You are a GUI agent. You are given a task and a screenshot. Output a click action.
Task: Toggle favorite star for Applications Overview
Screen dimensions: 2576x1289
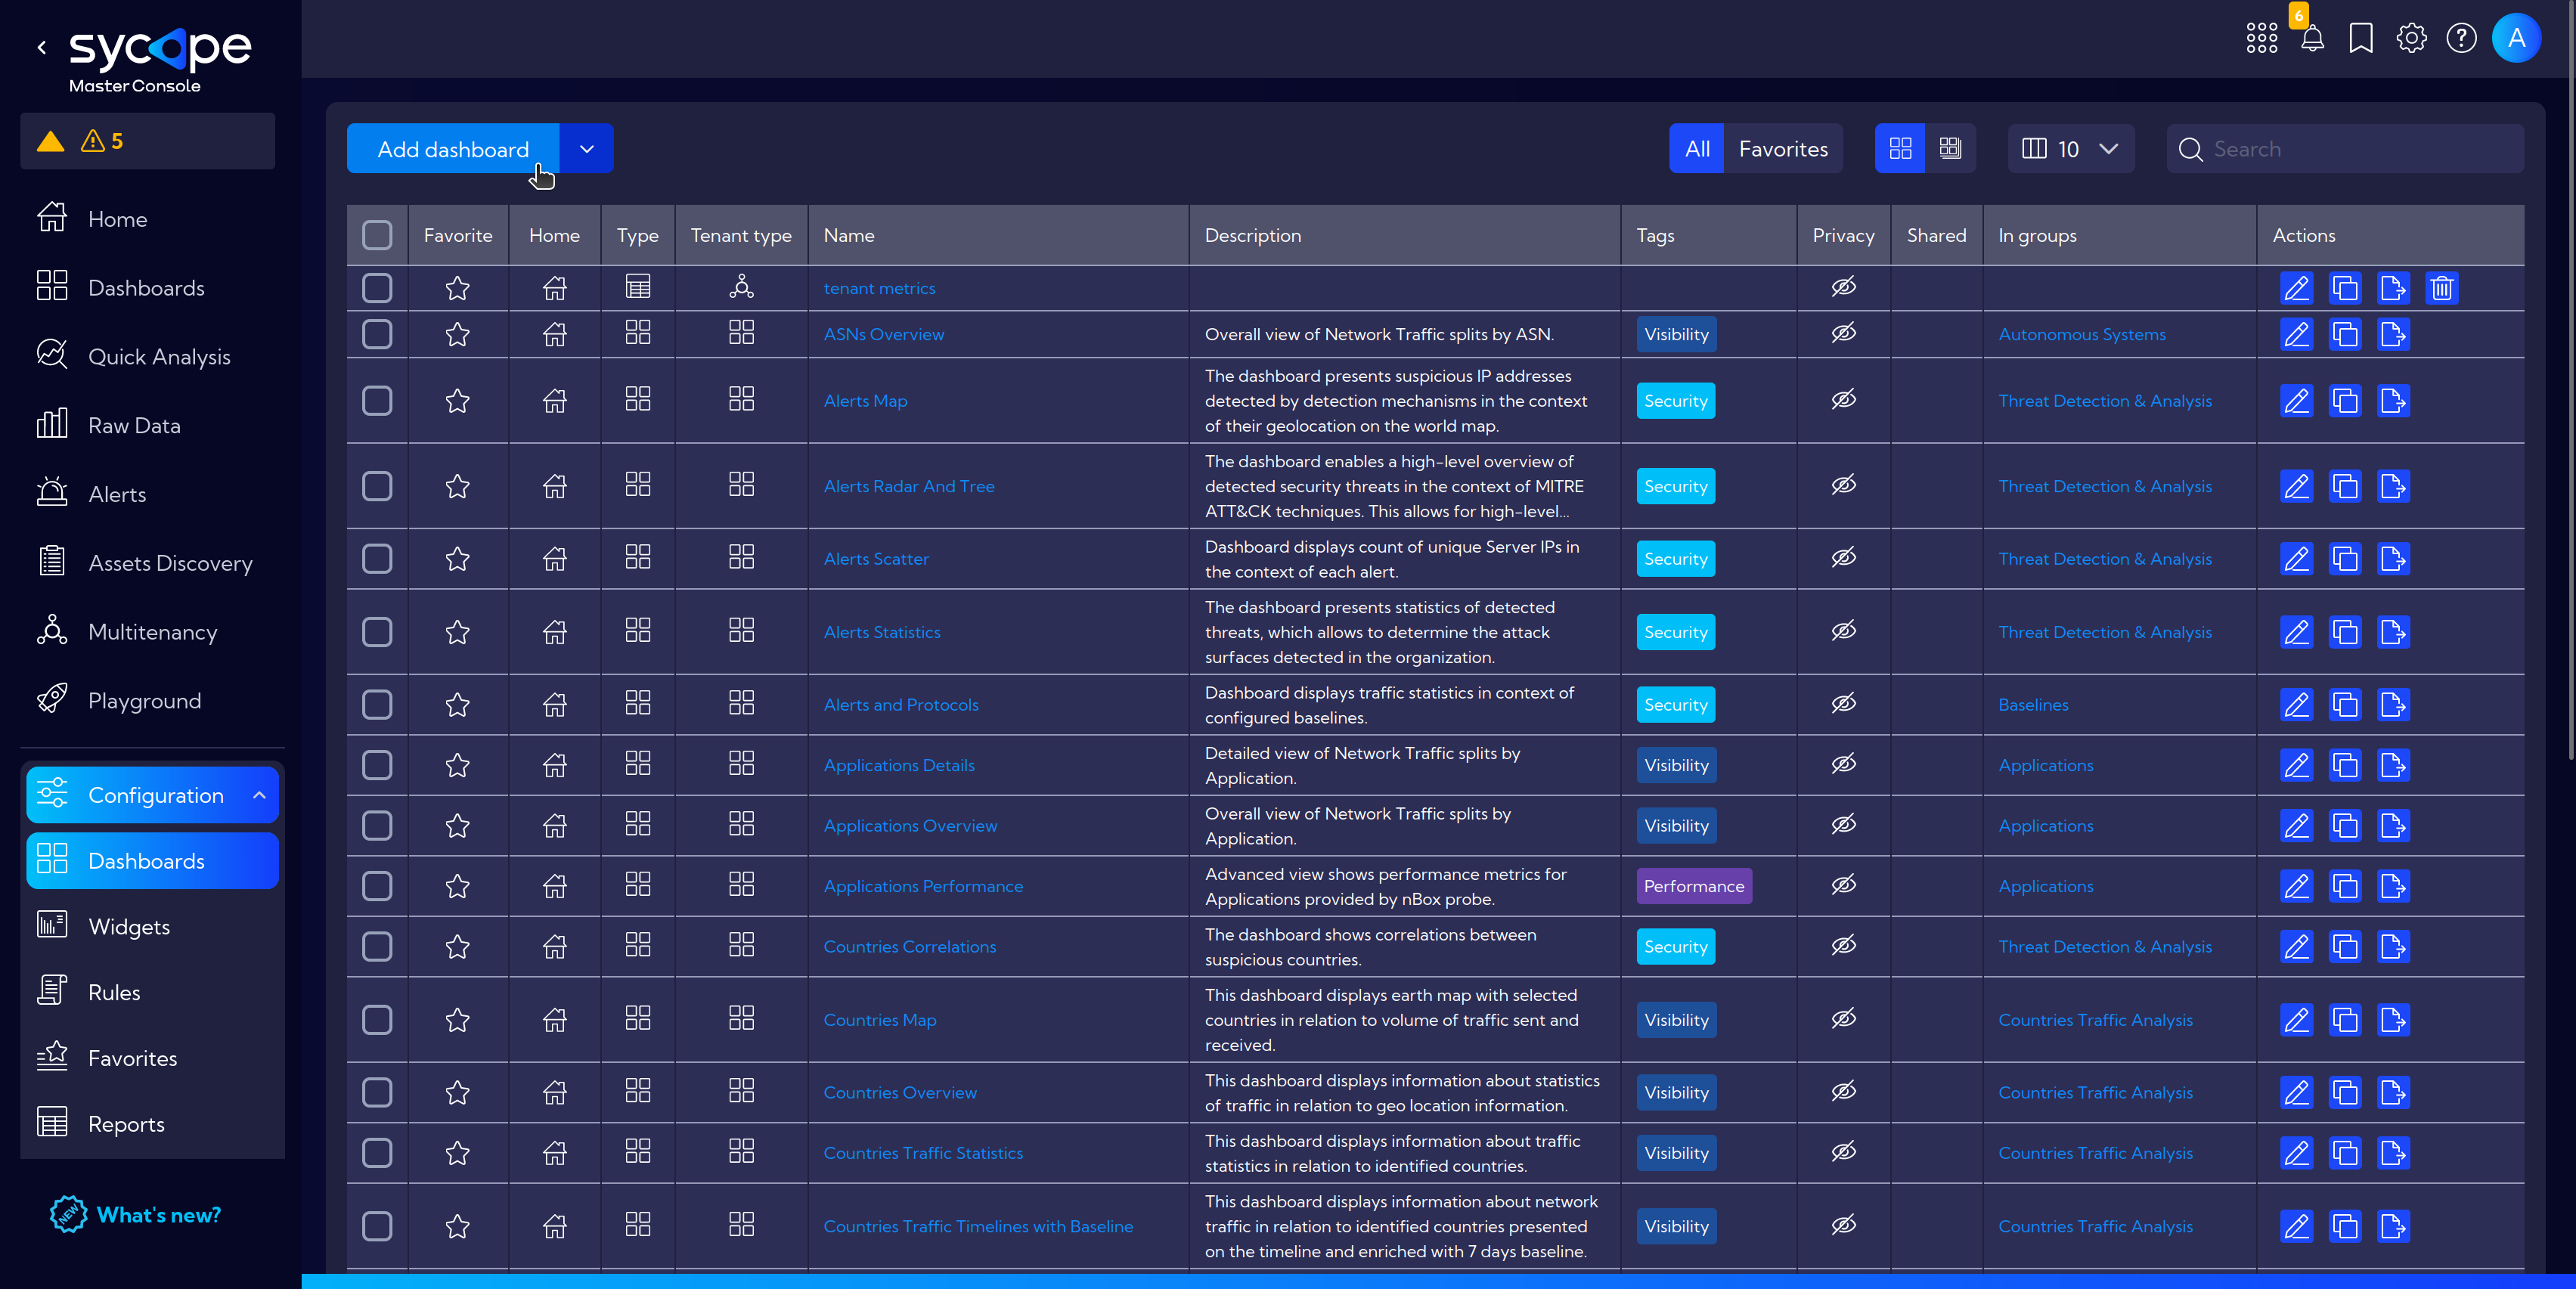pyautogui.click(x=457, y=826)
